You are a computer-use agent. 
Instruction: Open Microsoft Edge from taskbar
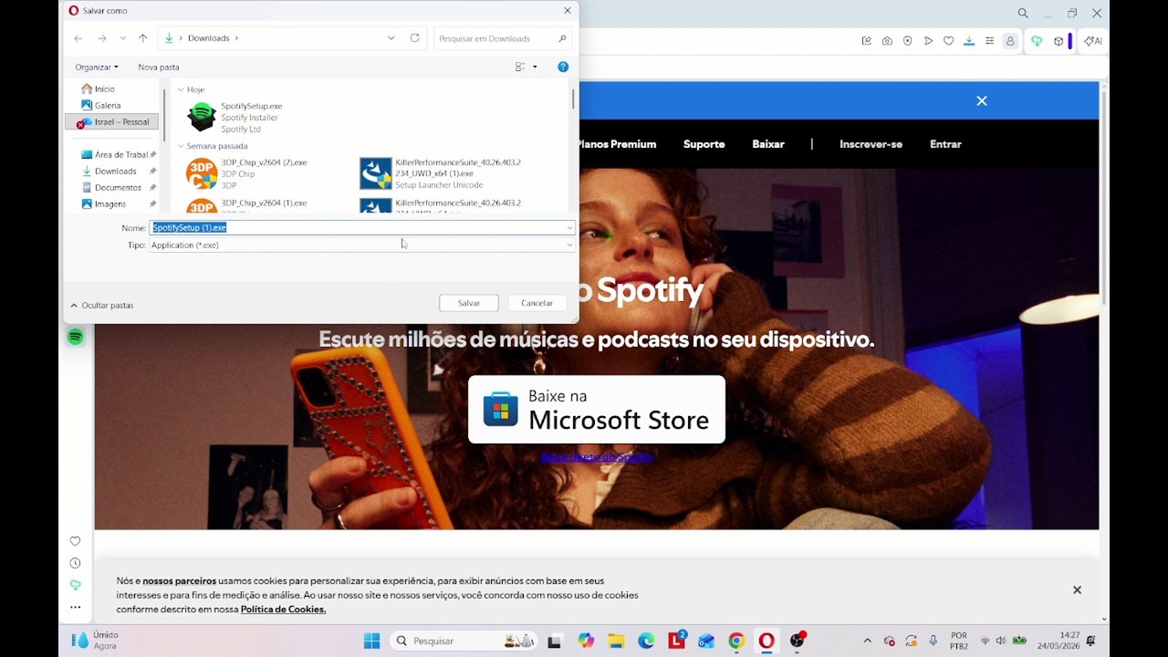pyautogui.click(x=646, y=641)
